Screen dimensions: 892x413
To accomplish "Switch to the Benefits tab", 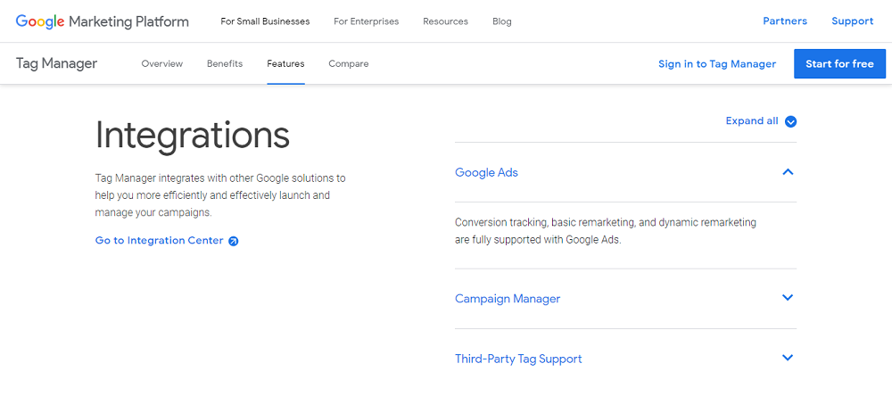I will 225,64.
